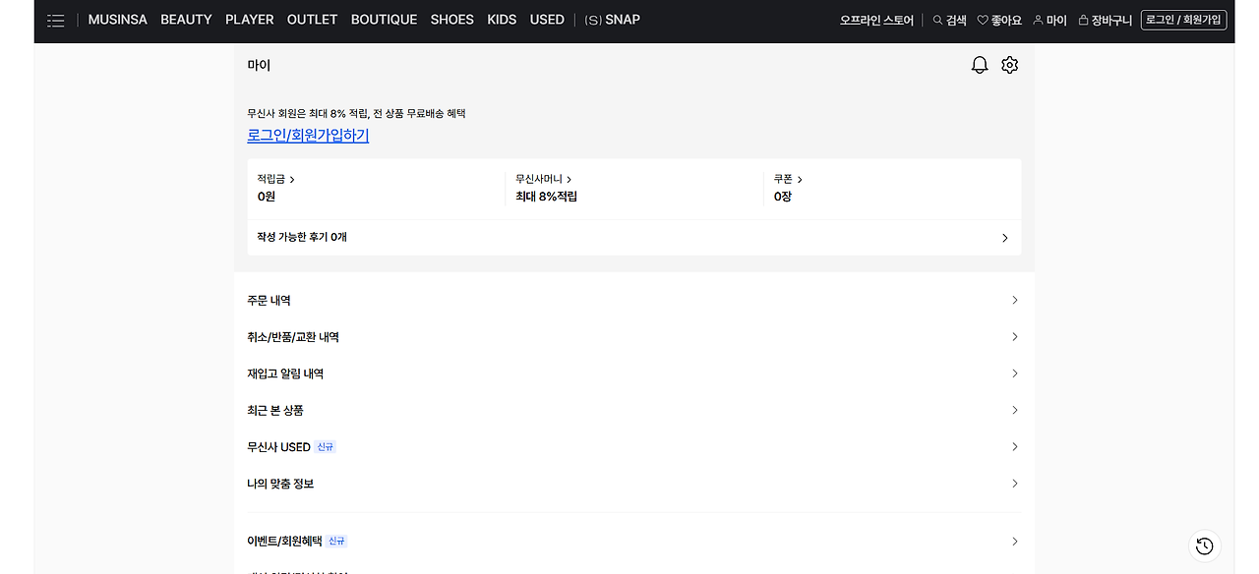
Task: Click the 좋아요 heart icon
Action: click(x=983, y=21)
